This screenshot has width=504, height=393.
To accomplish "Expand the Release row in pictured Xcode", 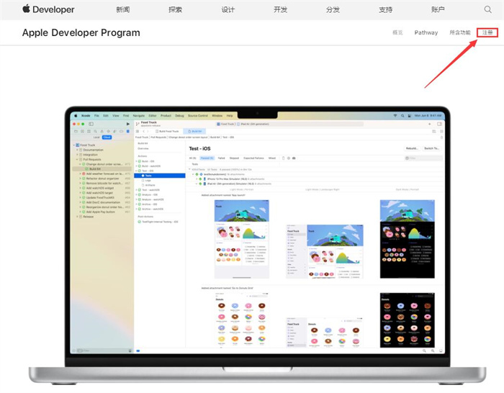I will coord(77,217).
